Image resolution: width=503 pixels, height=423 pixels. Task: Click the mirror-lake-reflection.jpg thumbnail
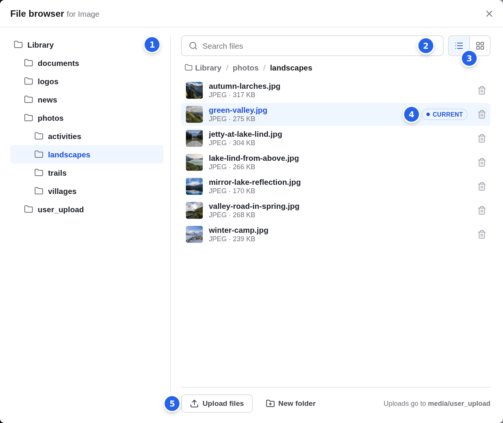click(194, 186)
